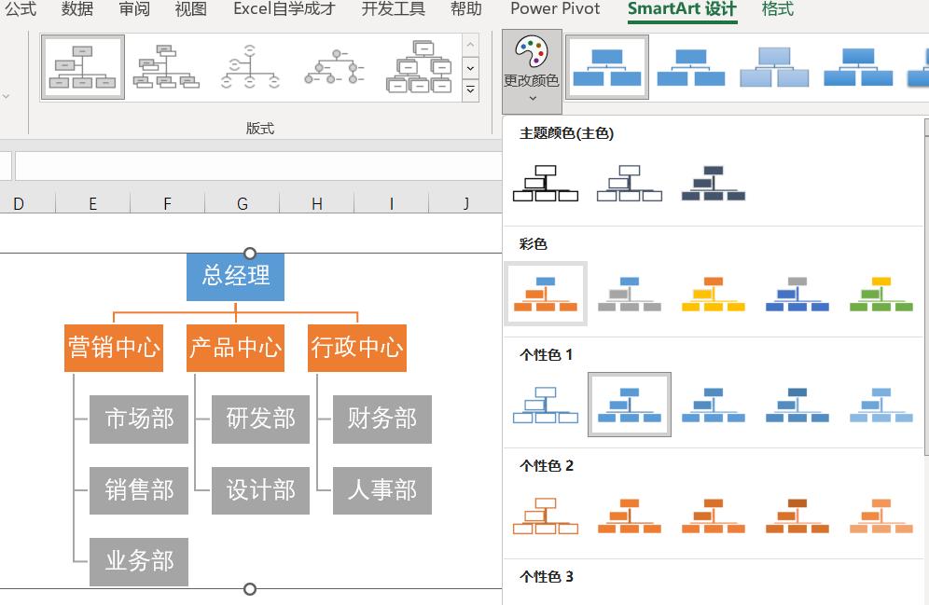Select the currently highlighted 彩色 orange scheme
Image resolution: width=929 pixels, height=605 pixels.
546,294
